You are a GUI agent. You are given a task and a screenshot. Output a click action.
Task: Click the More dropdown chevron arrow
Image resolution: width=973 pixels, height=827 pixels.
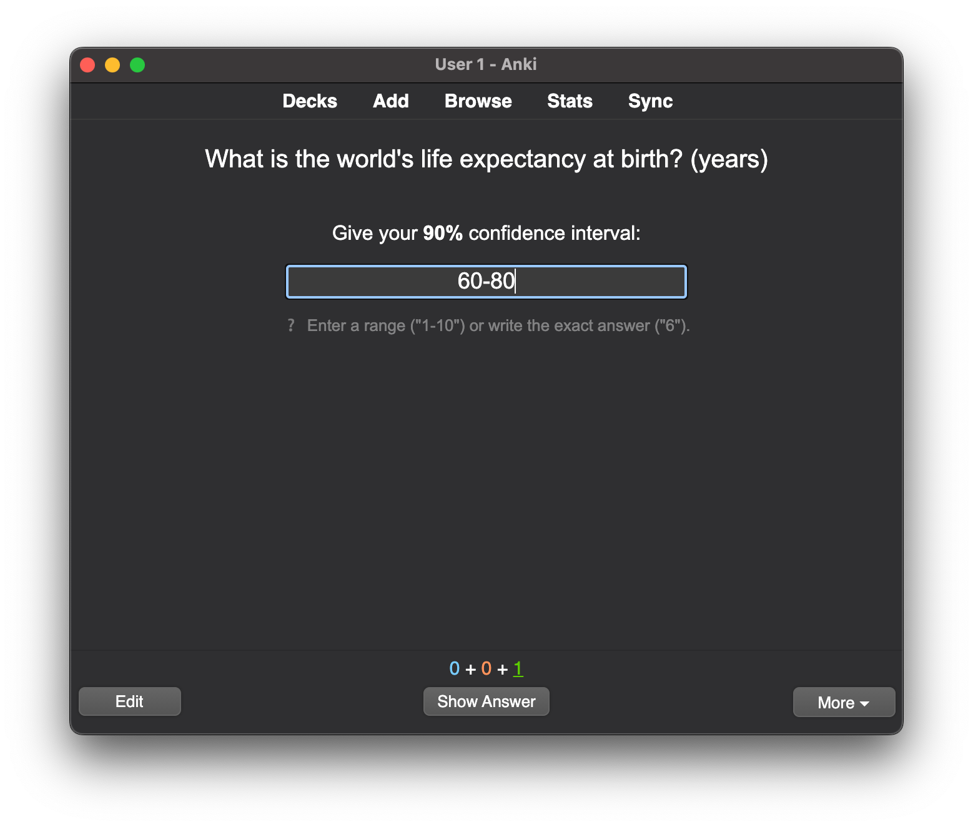pos(864,703)
